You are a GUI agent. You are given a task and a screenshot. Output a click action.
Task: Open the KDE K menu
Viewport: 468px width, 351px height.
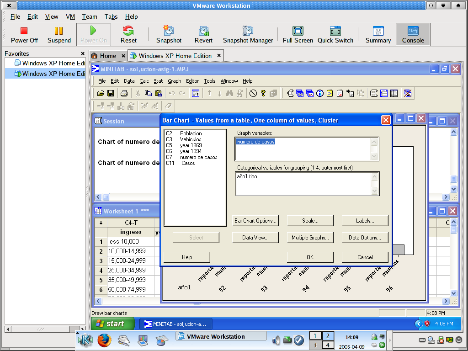click(85, 340)
